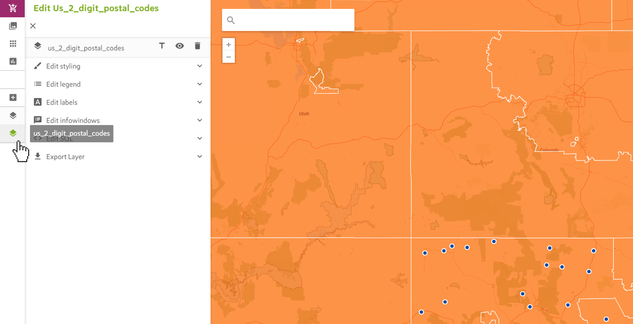Expand the Edit infowindows section

point(119,120)
